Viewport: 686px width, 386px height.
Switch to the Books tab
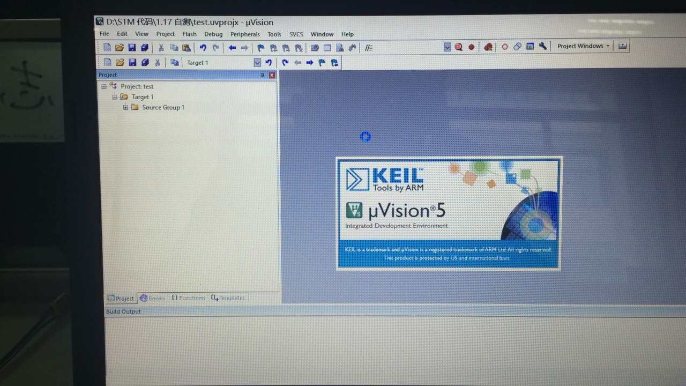tap(153, 298)
